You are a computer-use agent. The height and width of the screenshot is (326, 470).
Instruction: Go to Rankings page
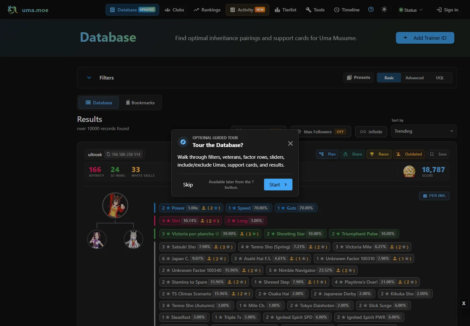(207, 10)
